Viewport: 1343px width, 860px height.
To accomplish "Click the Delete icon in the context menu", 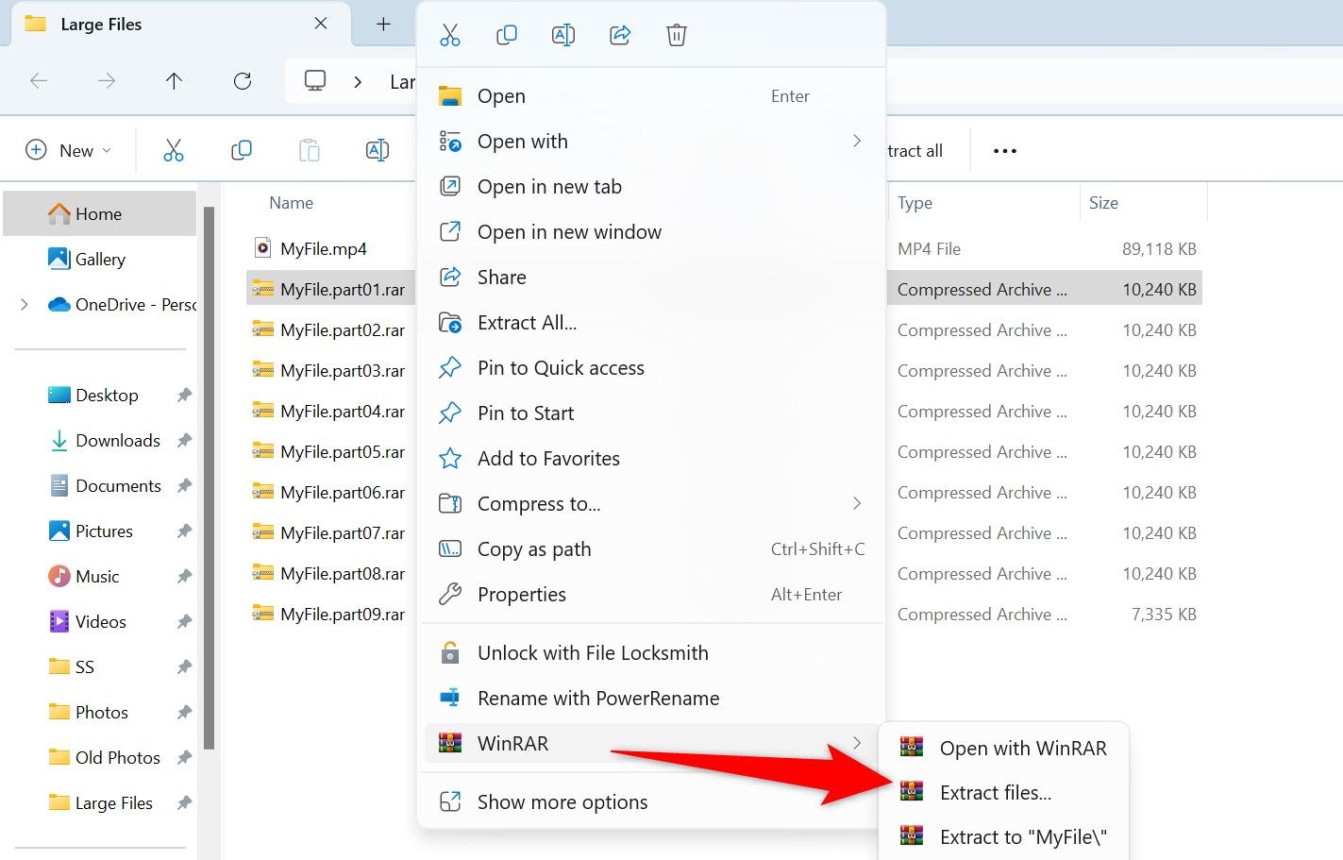I will tap(677, 34).
